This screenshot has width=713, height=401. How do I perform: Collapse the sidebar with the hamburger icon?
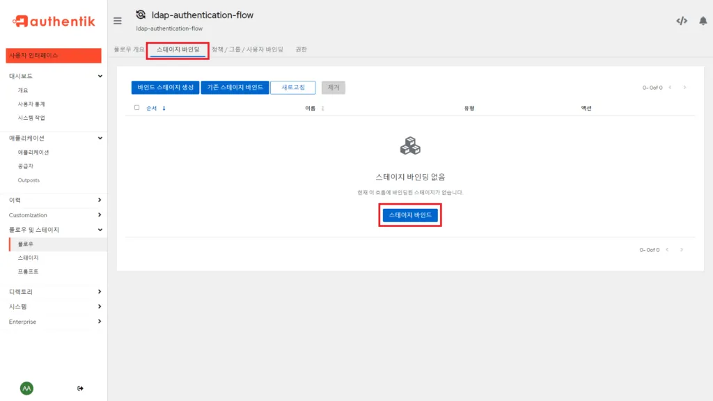[117, 21]
